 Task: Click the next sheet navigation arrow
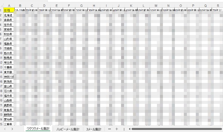[x=12, y=129]
